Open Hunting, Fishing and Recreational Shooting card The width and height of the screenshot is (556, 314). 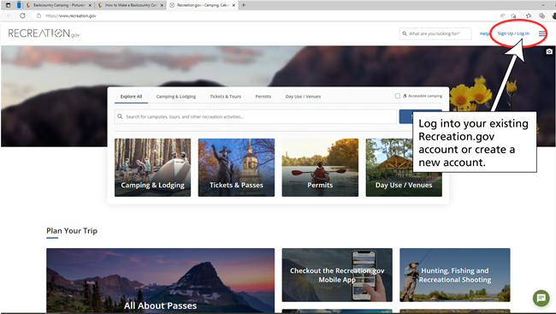[454, 275]
